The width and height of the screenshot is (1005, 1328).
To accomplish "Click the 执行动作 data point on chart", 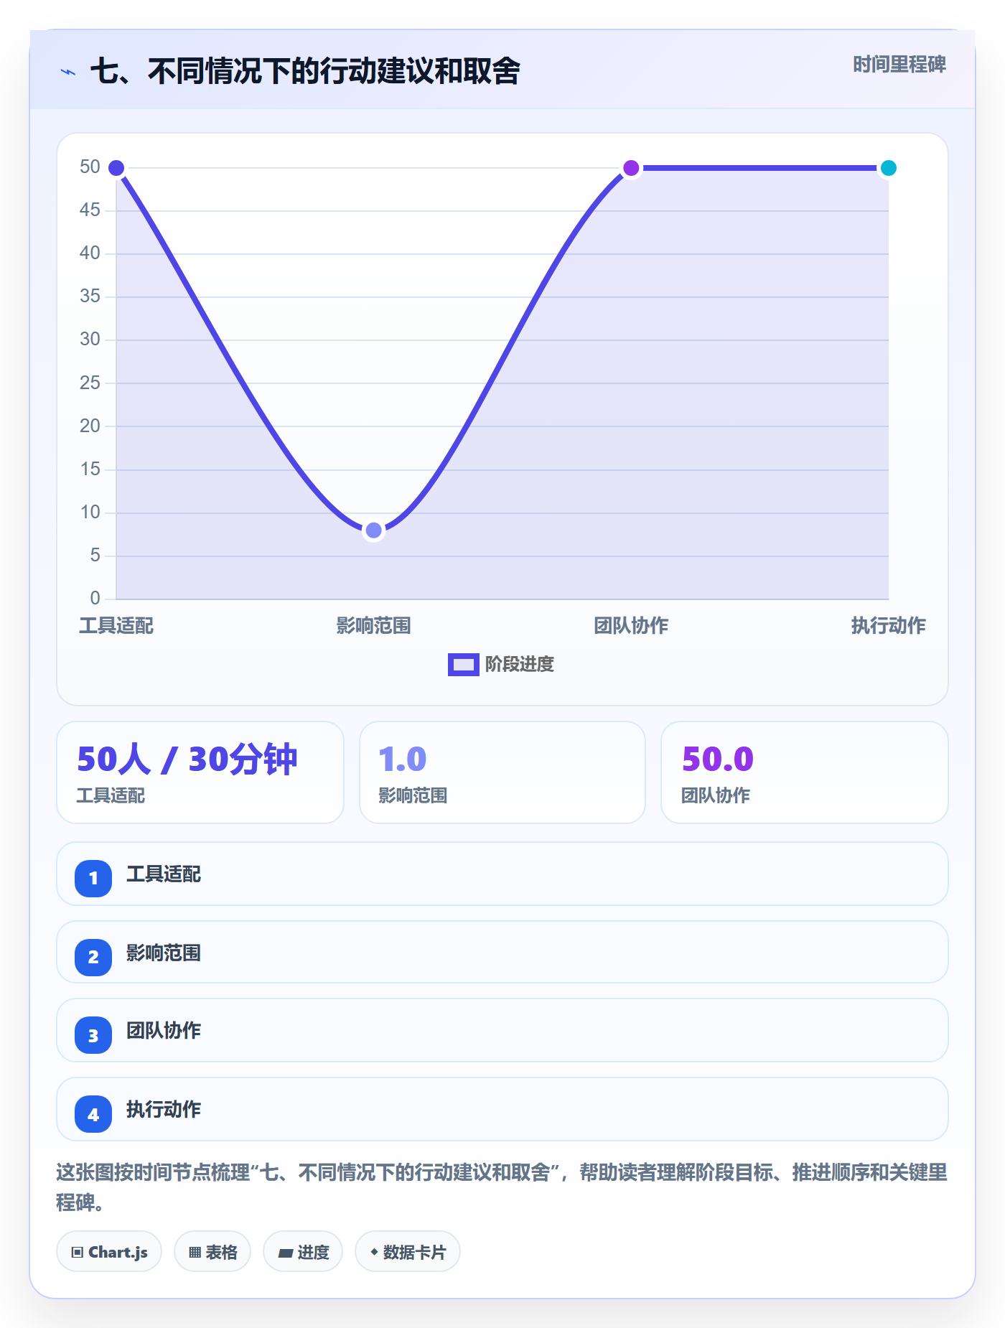I will [888, 168].
